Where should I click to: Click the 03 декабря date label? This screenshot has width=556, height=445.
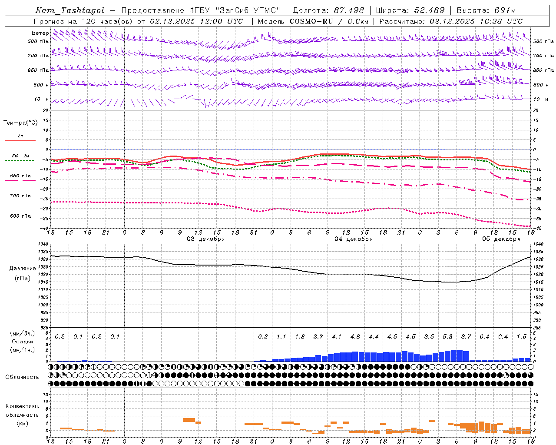click(206, 239)
